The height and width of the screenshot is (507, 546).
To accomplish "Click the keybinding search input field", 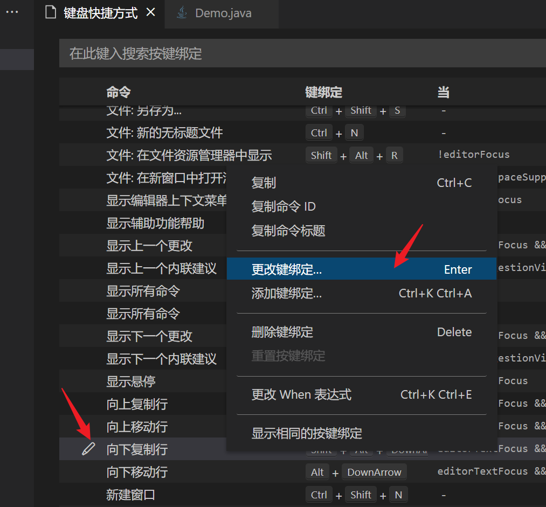I will point(302,53).
